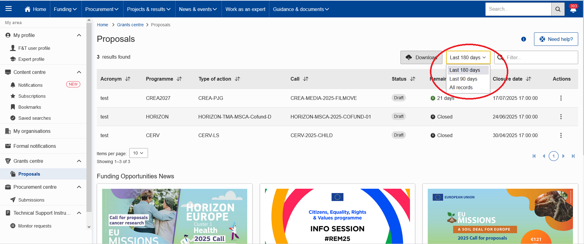Screen dimensions: 584x244
Task: Collapse the Technical Support Instrument section
Action: point(79,213)
